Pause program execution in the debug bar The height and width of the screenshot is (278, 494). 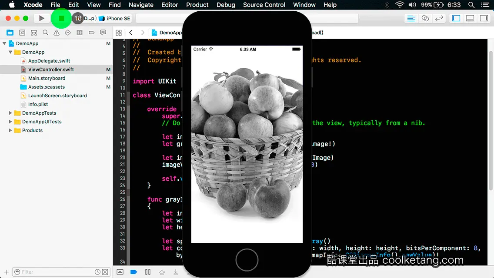[x=147, y=272]
